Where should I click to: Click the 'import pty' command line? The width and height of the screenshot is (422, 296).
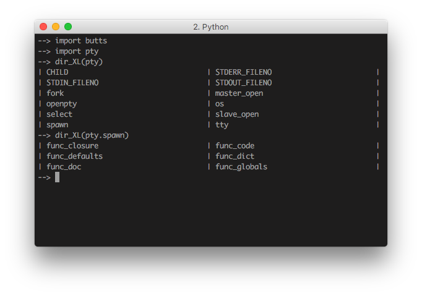(x=68, y=51)
